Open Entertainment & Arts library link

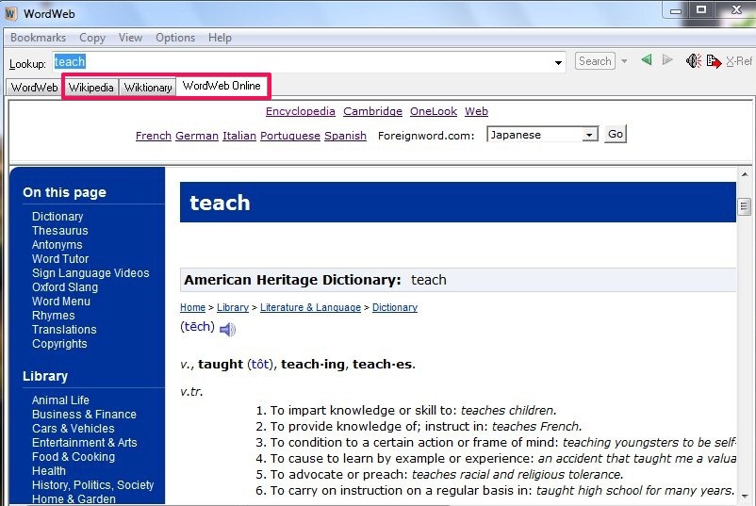[85, 442]
